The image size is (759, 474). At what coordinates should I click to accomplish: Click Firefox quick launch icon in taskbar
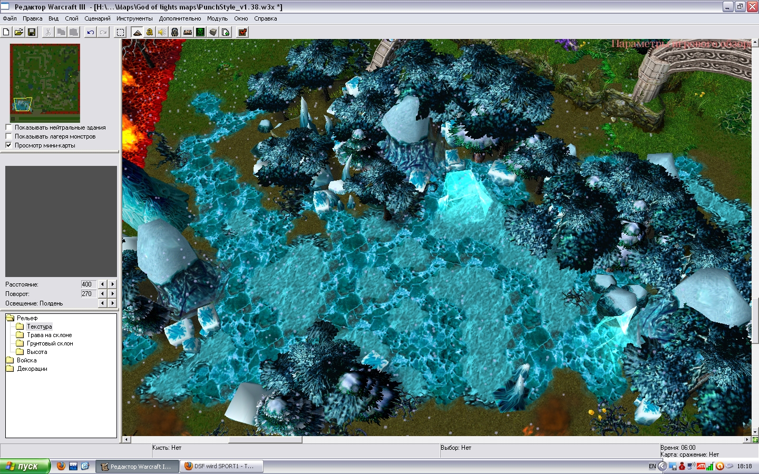tap(61, 466)
